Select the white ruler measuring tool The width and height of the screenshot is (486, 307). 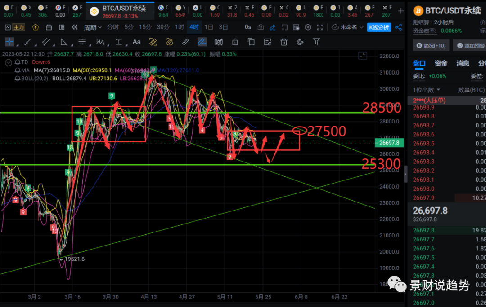185,42
